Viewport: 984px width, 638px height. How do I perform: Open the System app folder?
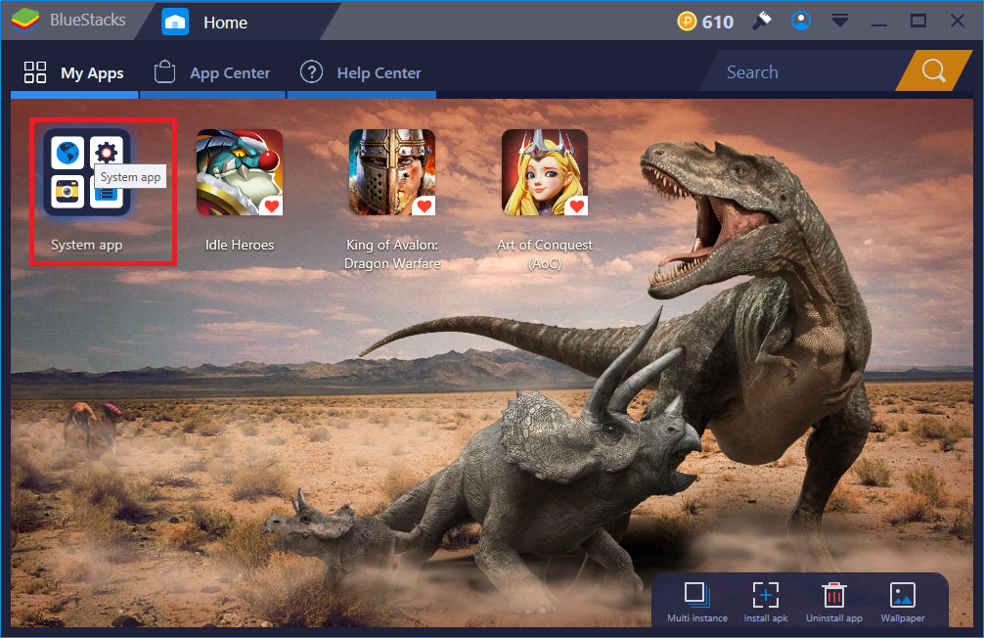[87, 172]
